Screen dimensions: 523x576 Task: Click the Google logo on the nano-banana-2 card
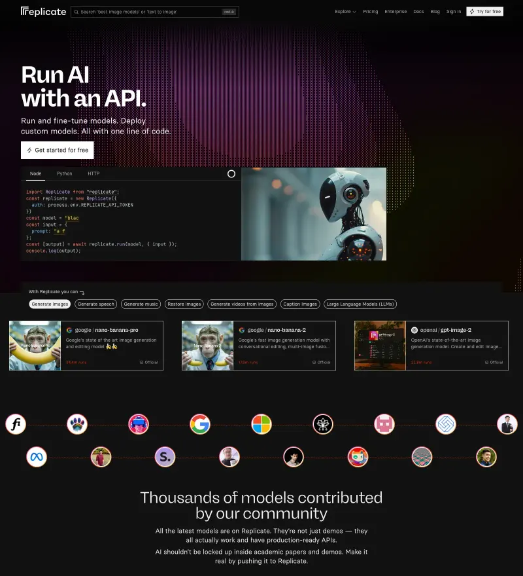(x=241, y=330)
